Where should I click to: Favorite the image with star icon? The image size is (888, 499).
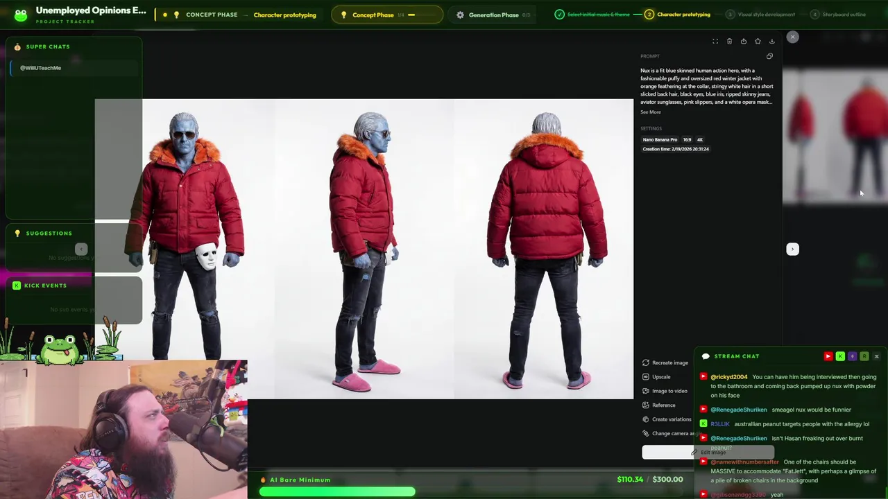coord(758,42)
